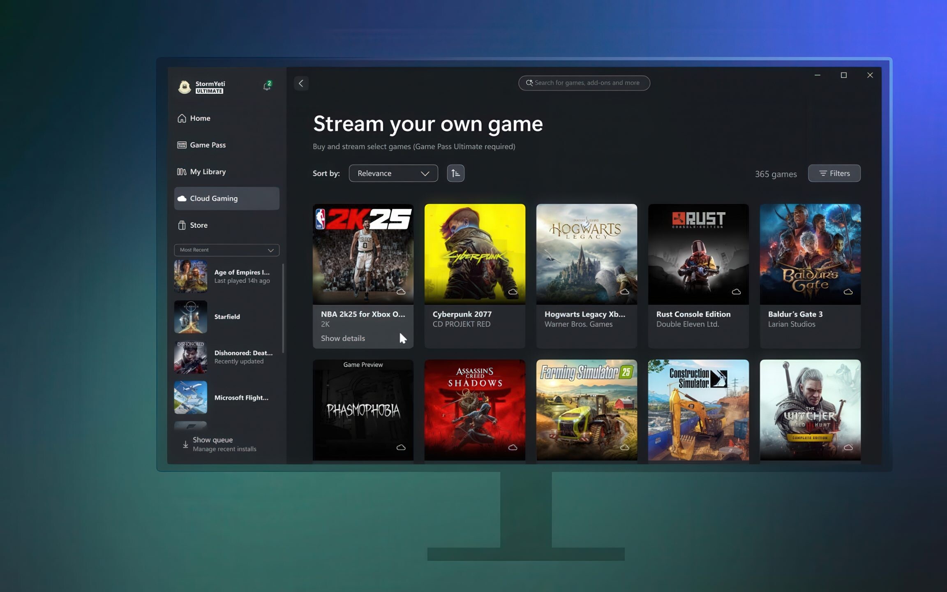The width and height of the screenshot is (947, 592).
Task: Open Starfield in recent list
Action: click(x=227, y=317)
